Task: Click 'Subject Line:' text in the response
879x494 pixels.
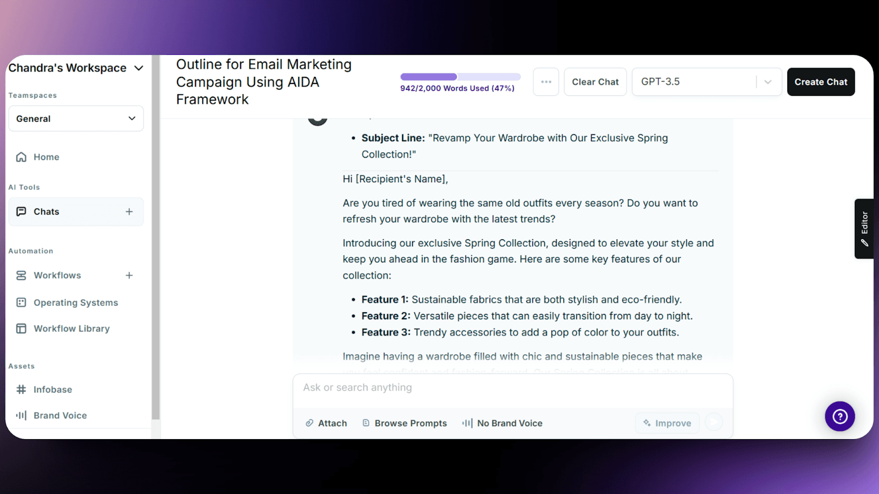Action: tap(393, 138)
